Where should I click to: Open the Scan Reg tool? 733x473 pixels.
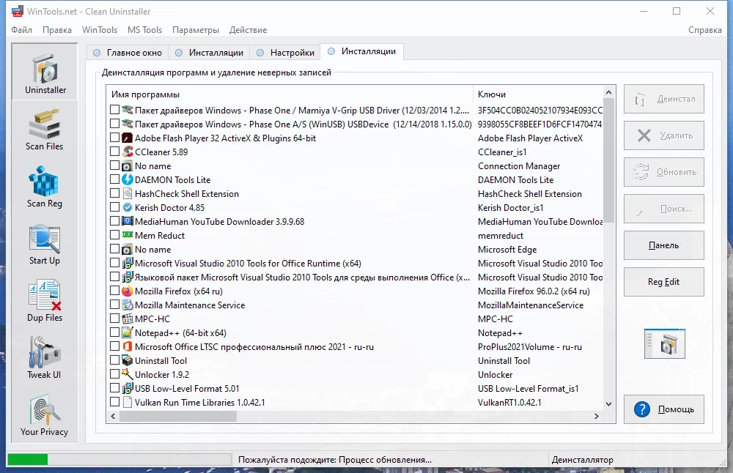[x=45, y=187]
